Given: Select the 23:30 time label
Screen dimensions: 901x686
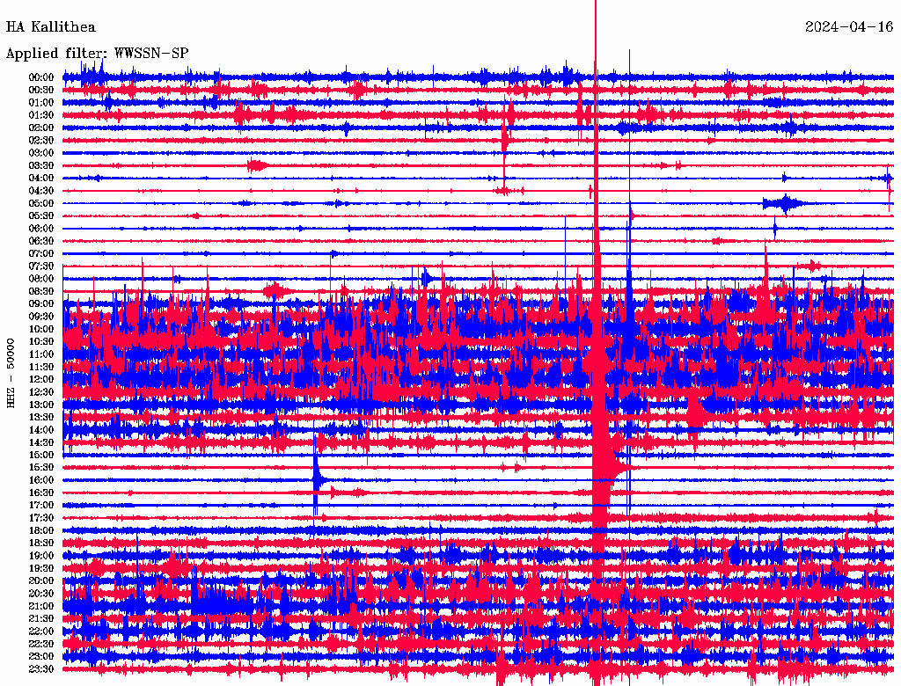Looking at the screenshot, I should pos(41,669).
